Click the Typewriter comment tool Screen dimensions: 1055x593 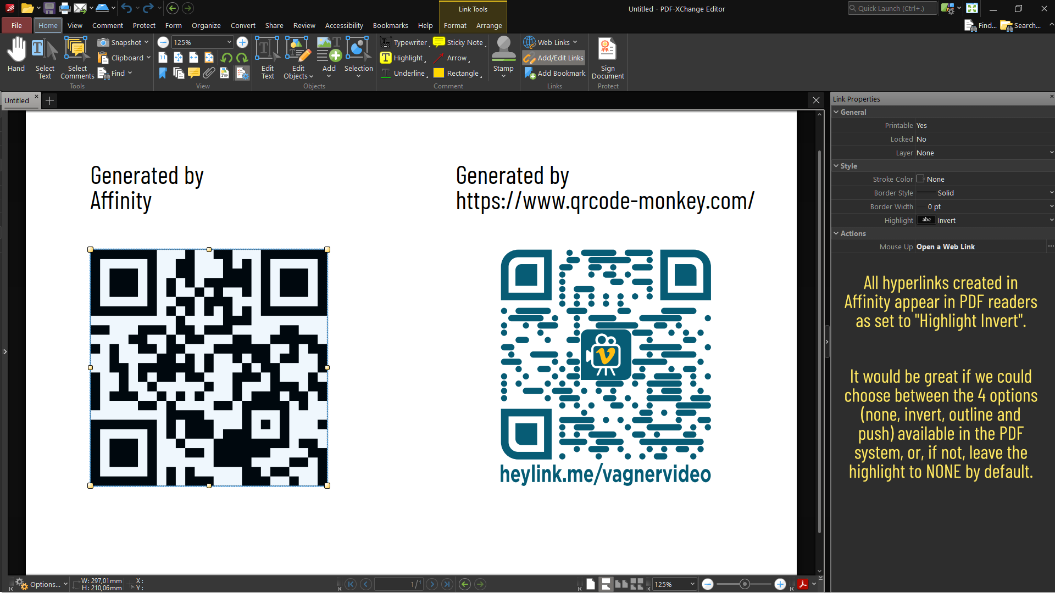[x=405, y=42]
